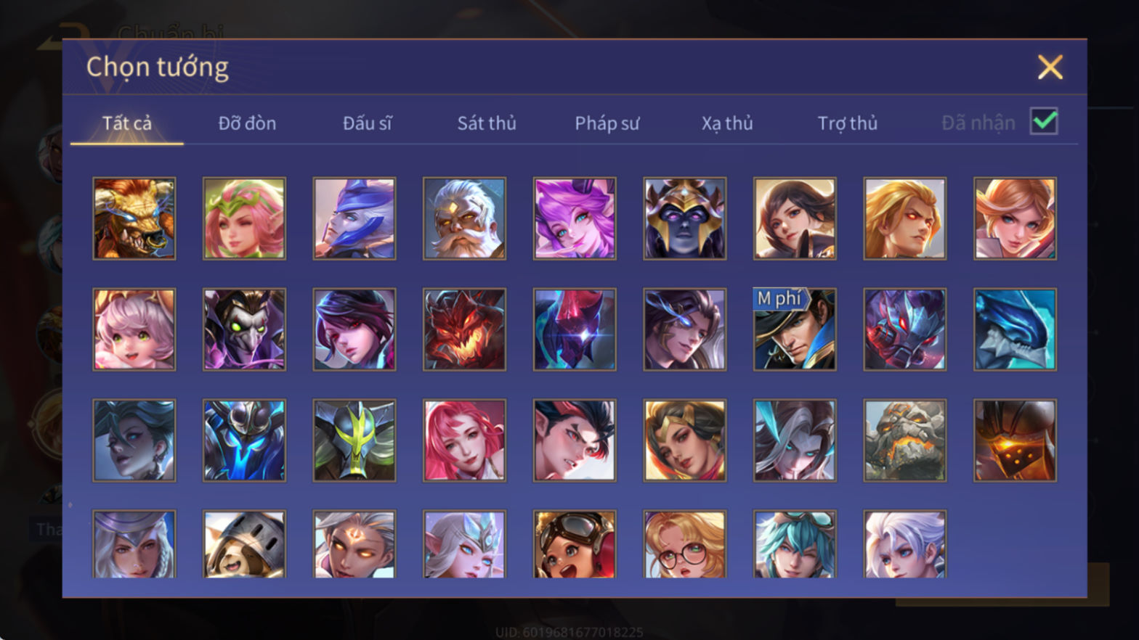
Task: Toggle the Đã nhận checkbox
Action: (1044, 121)
